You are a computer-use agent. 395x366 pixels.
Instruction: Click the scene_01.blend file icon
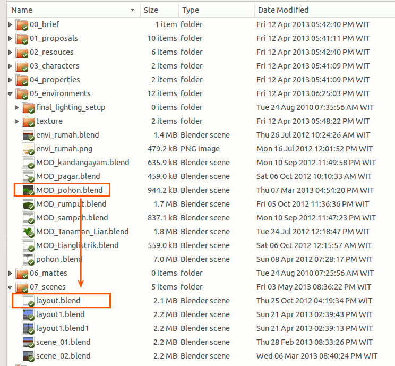(28, 343)
